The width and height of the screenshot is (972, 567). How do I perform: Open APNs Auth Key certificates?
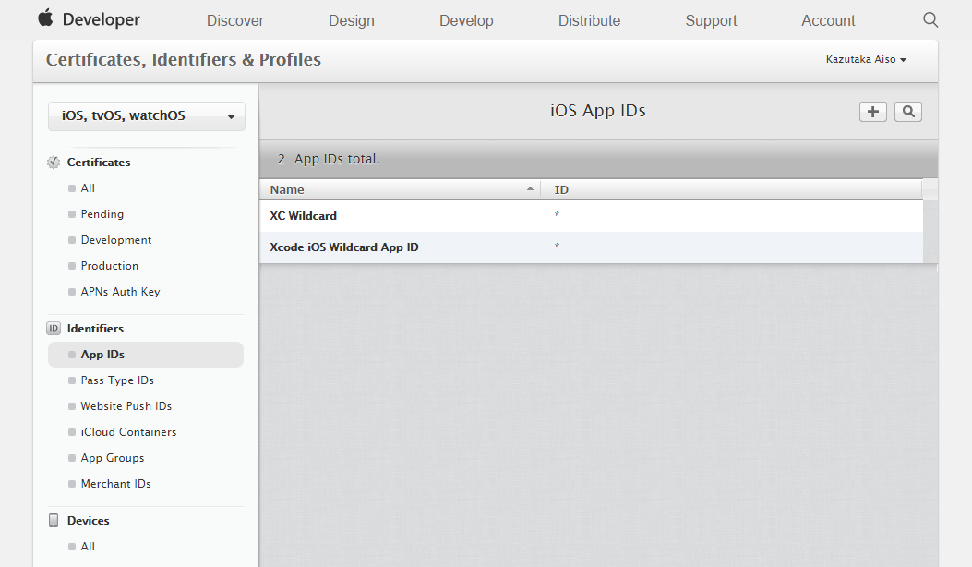[x=120, y=292]
